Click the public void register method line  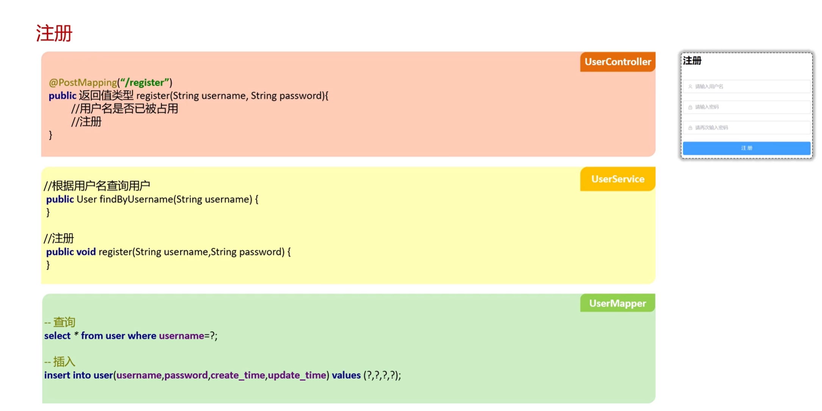[168, 252]
